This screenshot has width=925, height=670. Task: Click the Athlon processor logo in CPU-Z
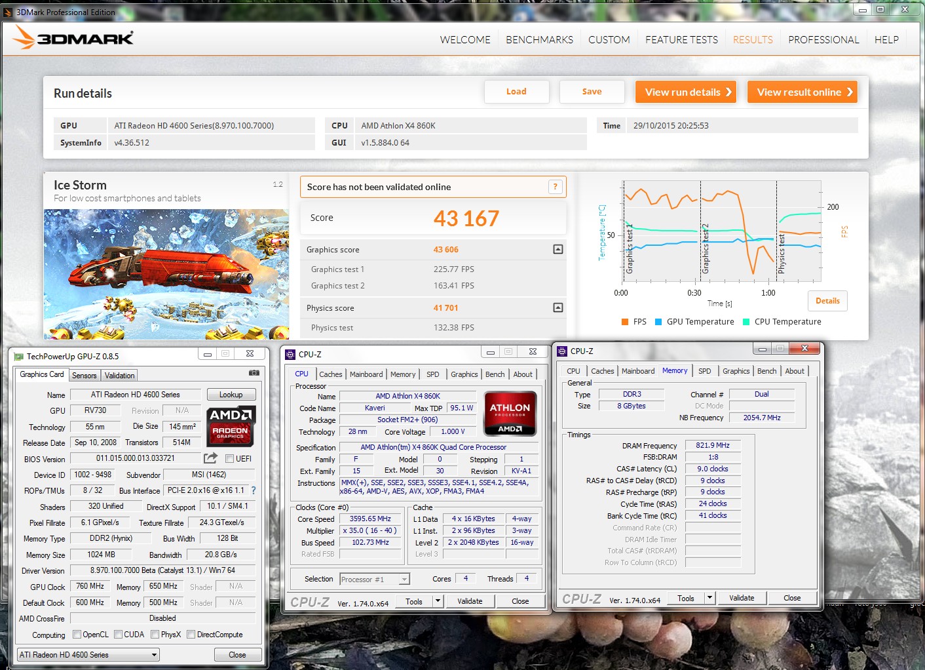click(510, 414)
